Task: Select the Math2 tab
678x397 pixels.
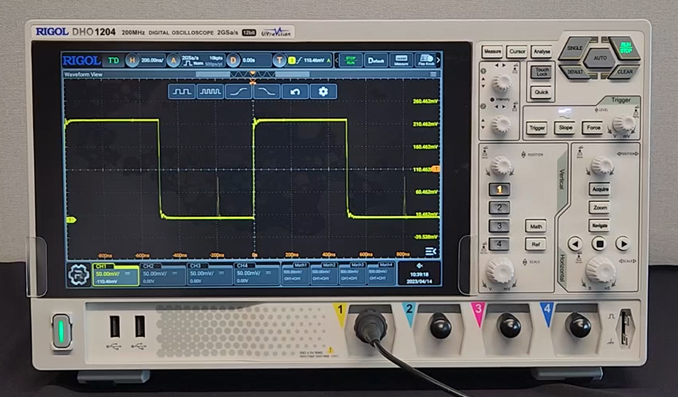Action: tap(324, 274)
